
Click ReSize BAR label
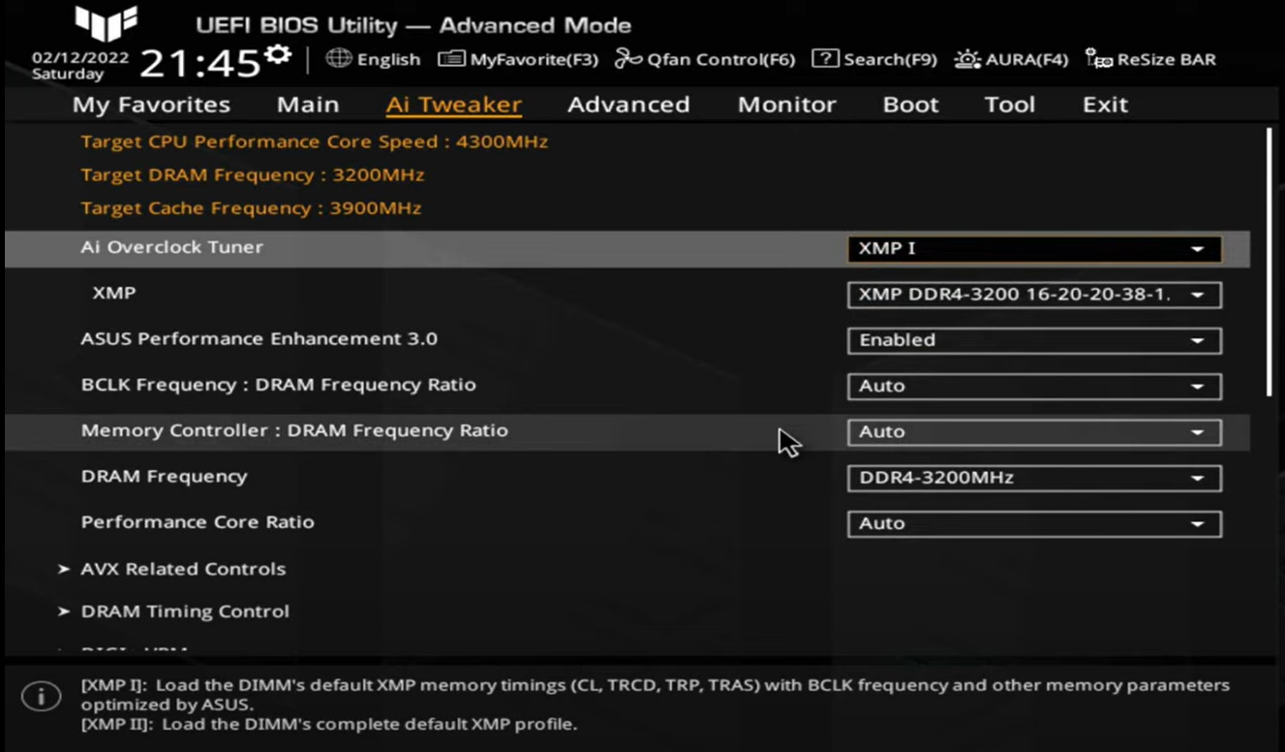[1166, 59]
